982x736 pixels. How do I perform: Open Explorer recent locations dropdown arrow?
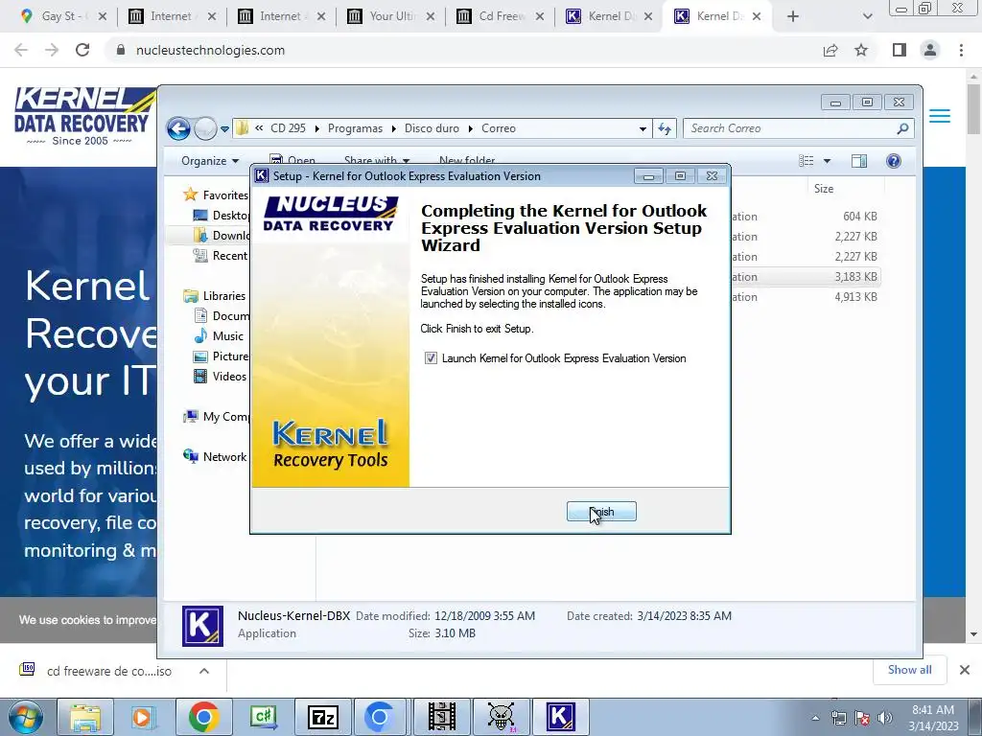coord(224,129)
